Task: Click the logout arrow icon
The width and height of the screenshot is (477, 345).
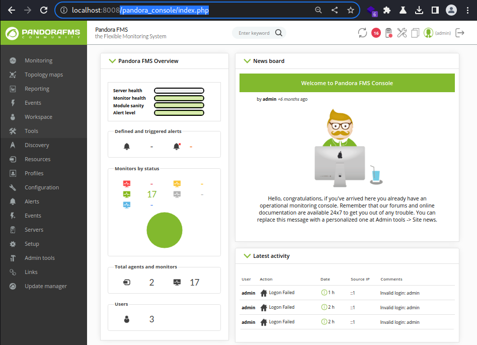Action: (460, 33)
